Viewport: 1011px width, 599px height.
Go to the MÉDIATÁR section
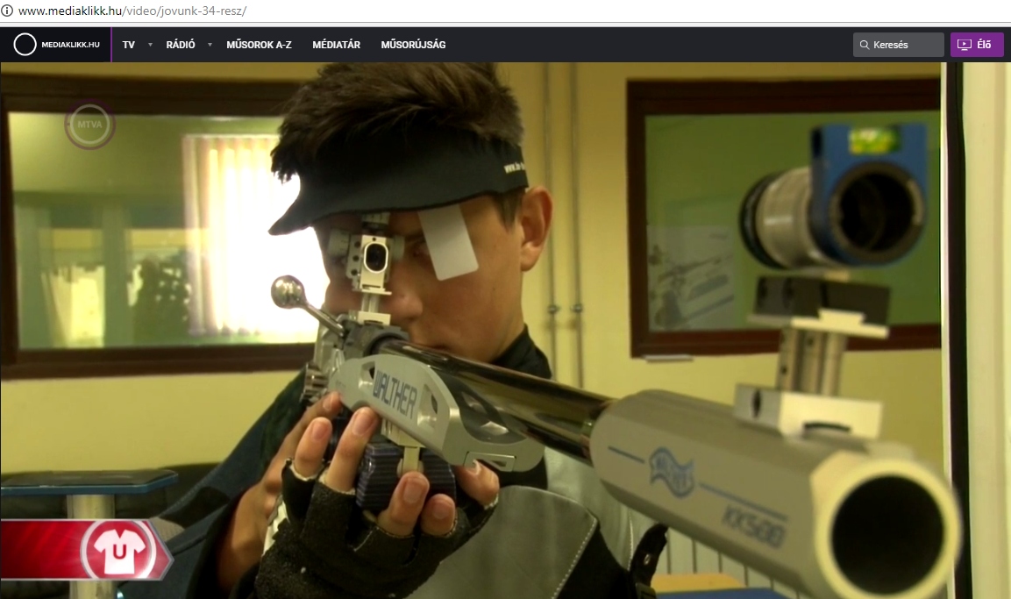click(337, 45)
